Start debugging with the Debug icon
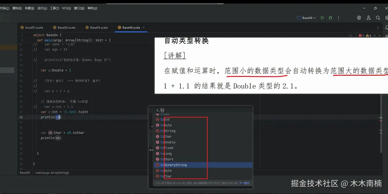The image size is (388, 194). pyautogui.click(x=330, y=18)
